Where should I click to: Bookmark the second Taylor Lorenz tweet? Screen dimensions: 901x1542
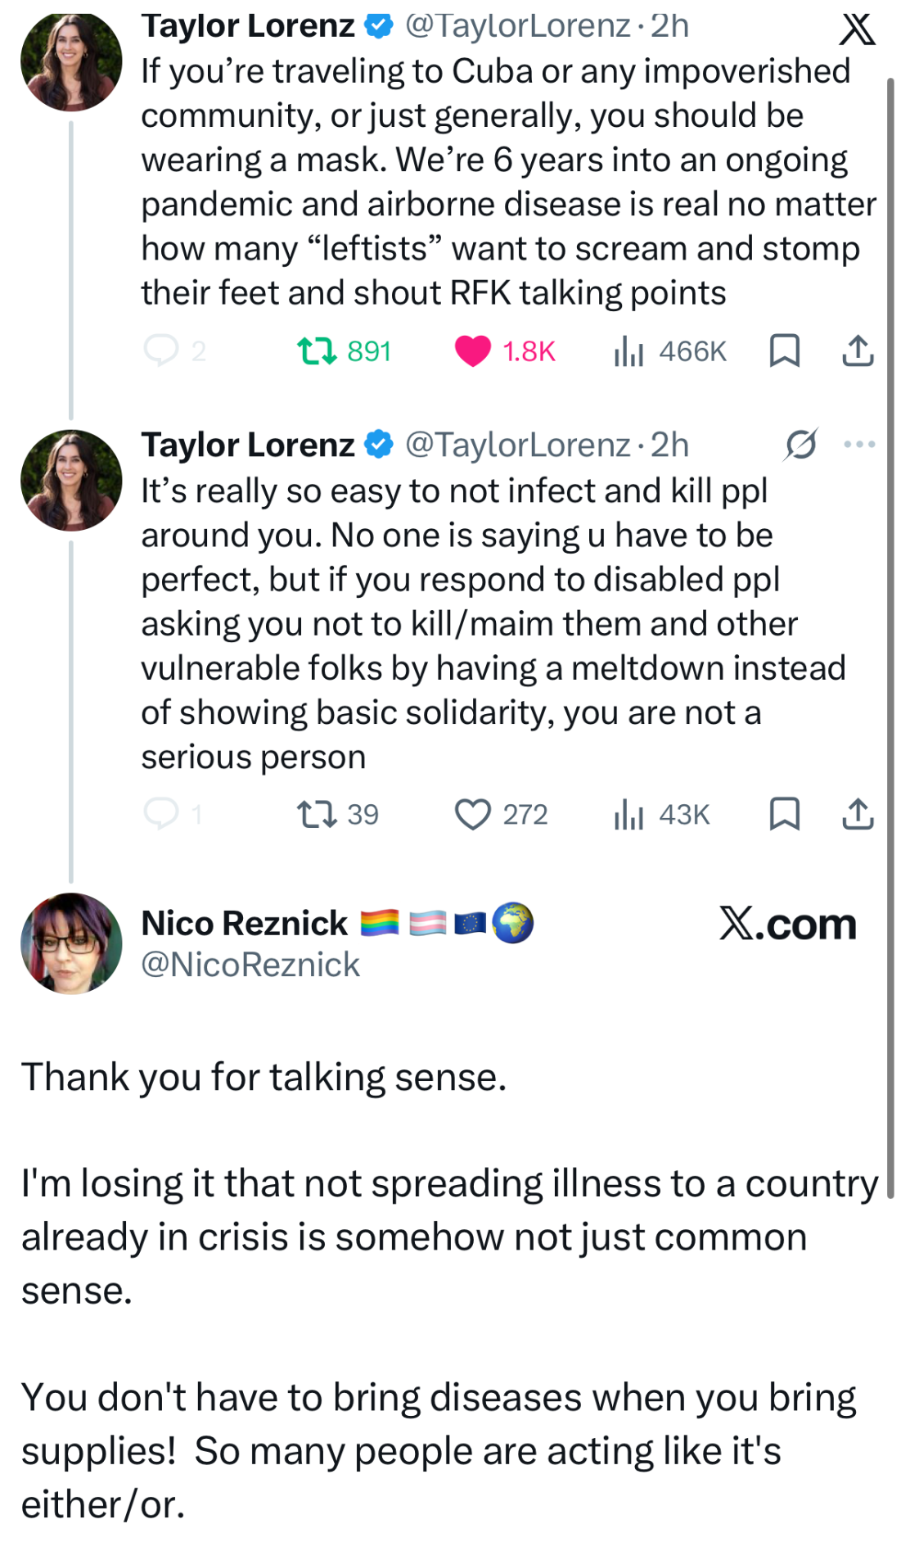[x=784, y=814]
